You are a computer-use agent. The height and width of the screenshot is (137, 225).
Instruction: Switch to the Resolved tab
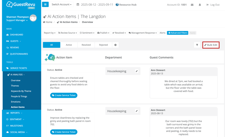point(86,45)
